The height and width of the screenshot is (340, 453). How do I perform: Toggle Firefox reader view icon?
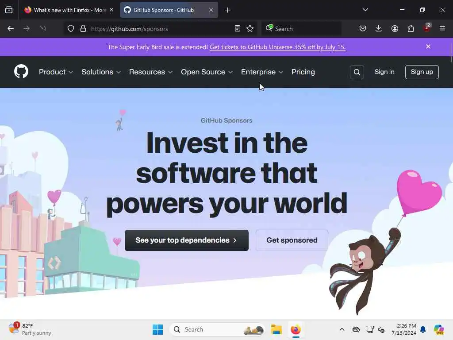(x=238, y=28)
